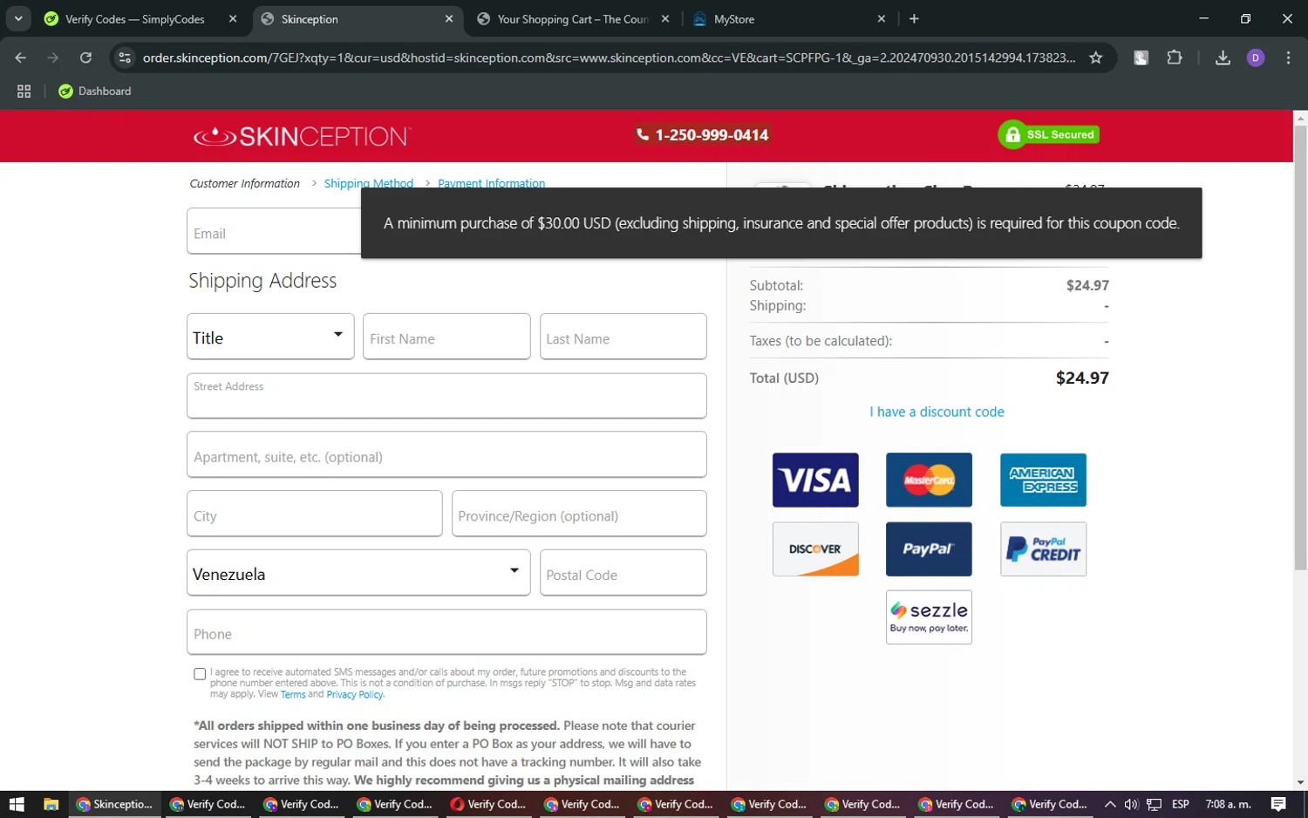Select the Discover payment icon

[815, 549]
